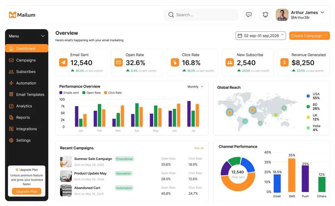335x206 pixels.
Task: Go to Subscribes menu item
Action: (x=27, y=72)
